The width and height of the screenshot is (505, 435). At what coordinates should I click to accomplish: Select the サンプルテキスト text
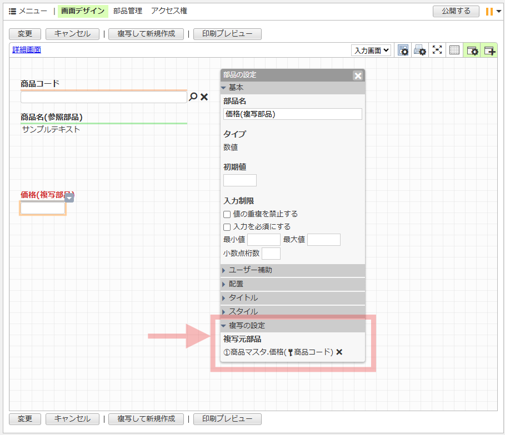click(x=51, y=130)
